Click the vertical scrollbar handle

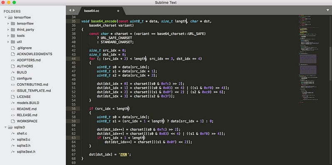click(x=331, y=63)
